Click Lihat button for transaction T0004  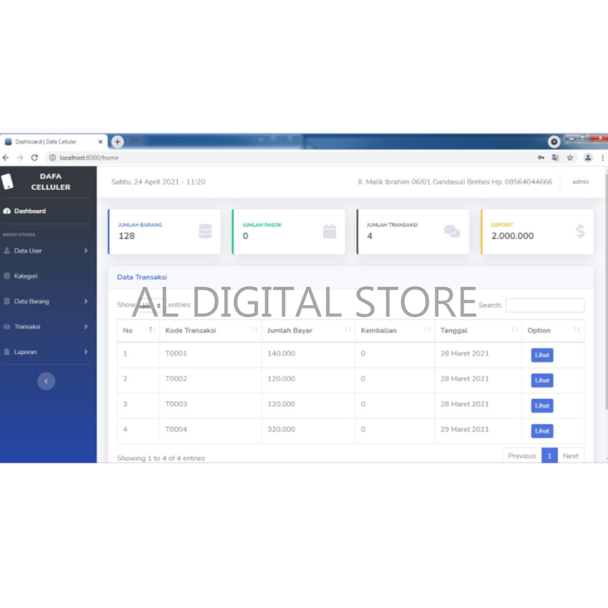(x=542, y=431)
